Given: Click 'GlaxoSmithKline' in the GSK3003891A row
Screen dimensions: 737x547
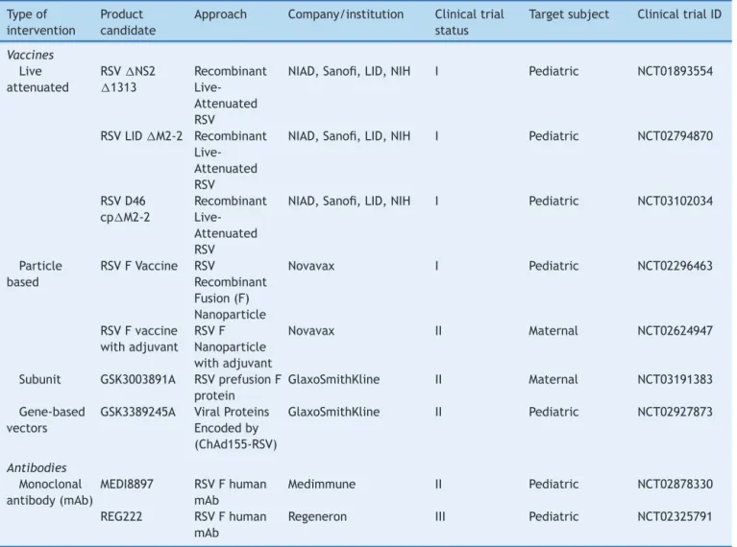Looking at the screenshot, I should (333, 379).
